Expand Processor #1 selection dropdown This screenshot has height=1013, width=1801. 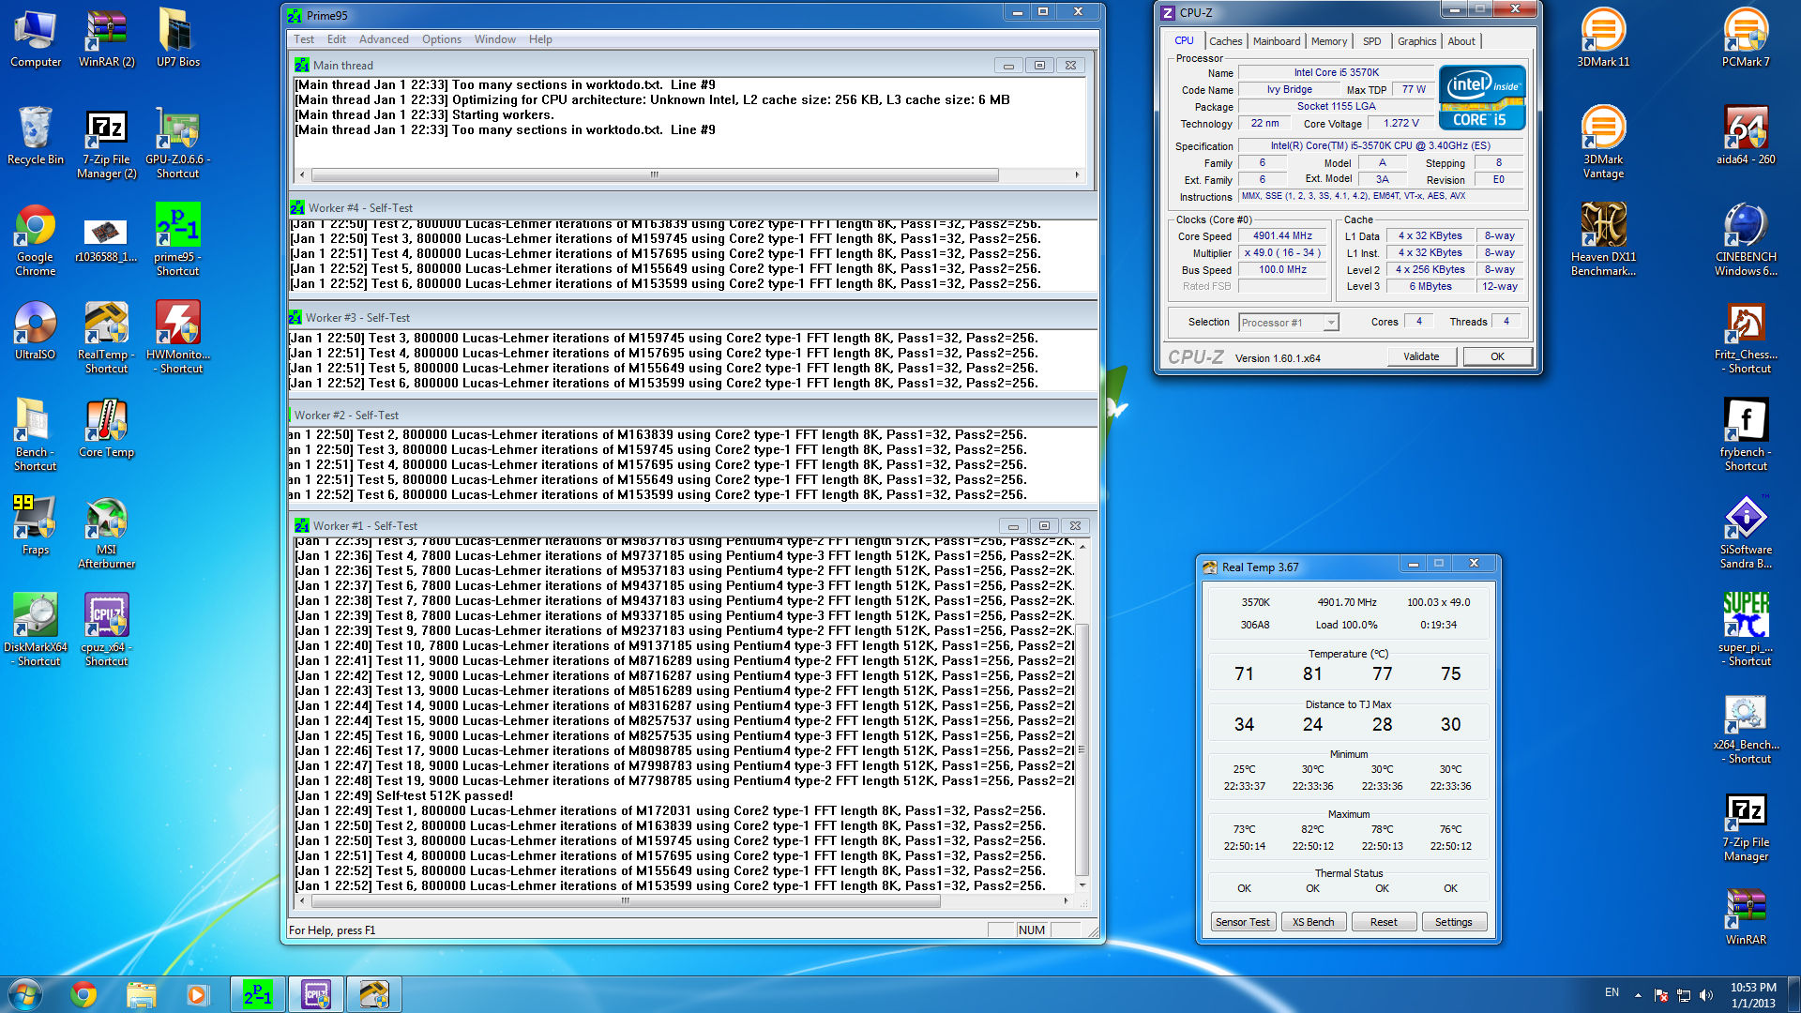[x=1330, y=323]
